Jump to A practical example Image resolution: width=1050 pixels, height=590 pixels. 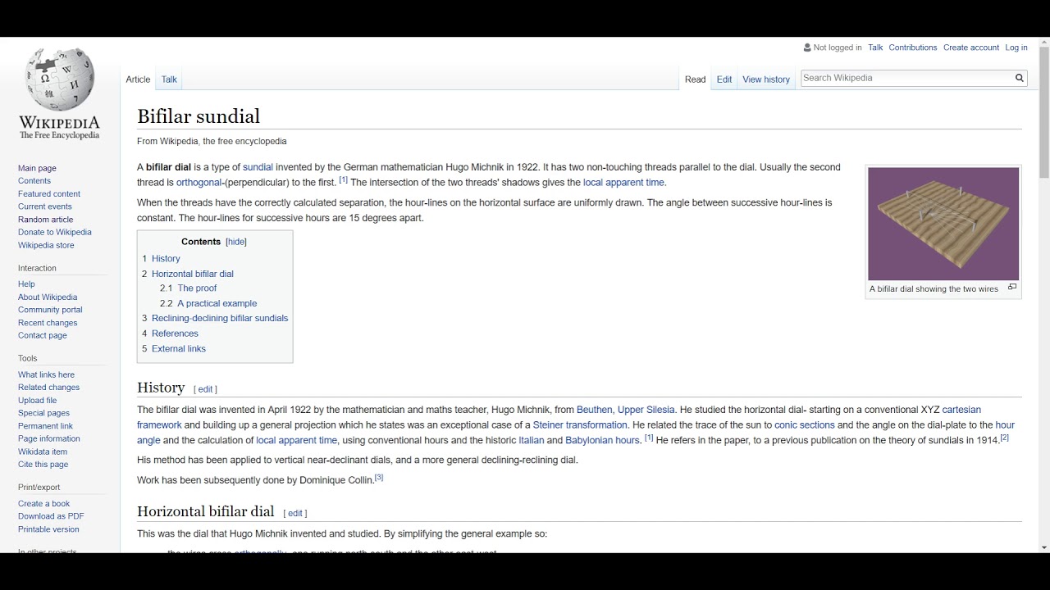217,303
